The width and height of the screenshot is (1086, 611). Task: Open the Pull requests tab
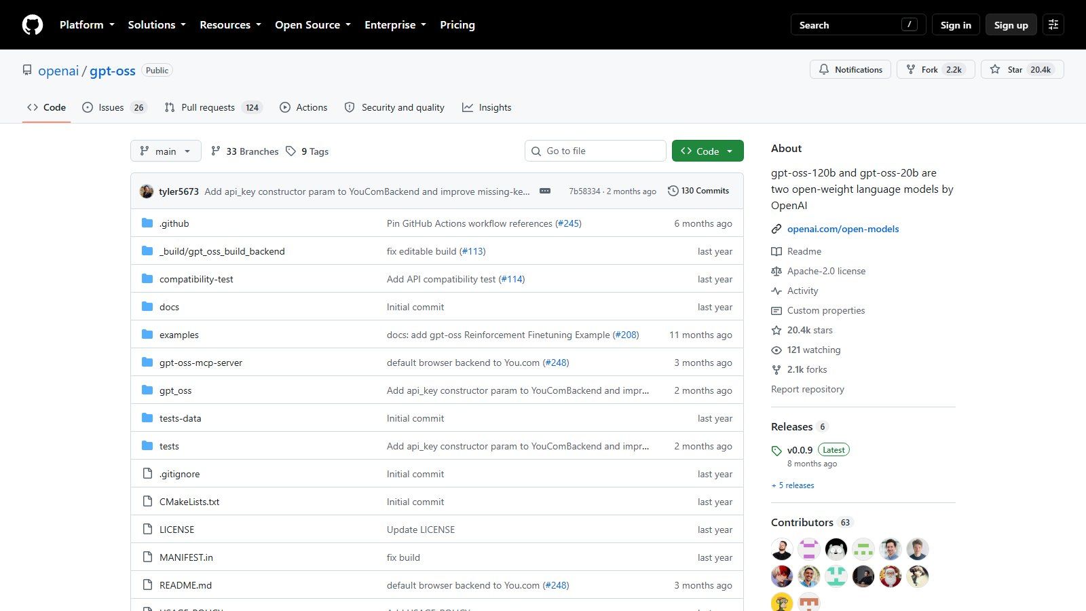click(212, 107)
